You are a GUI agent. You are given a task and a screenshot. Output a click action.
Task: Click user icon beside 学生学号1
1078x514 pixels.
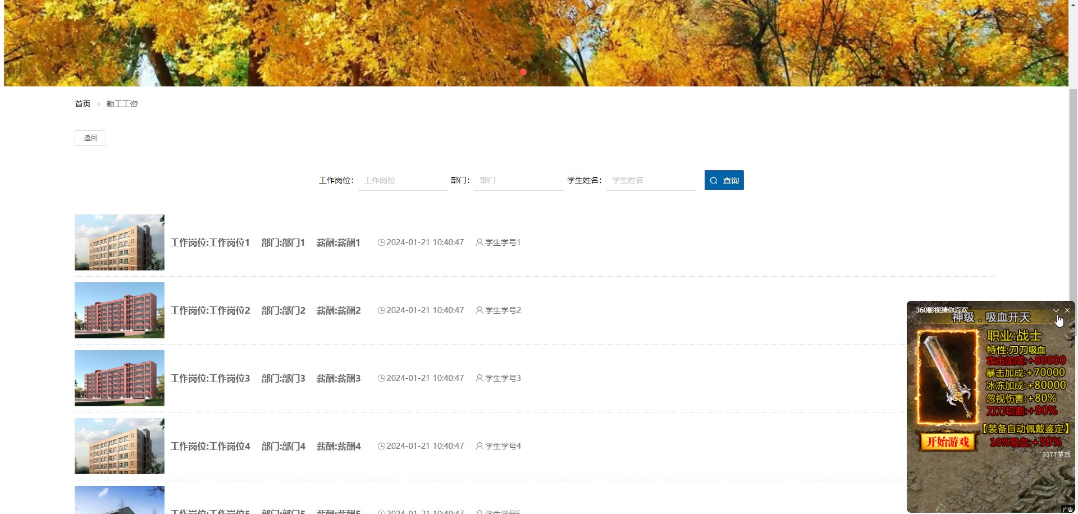[x=479, y=242]
